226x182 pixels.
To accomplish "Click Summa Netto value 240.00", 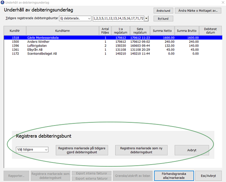I will (169, 42).
